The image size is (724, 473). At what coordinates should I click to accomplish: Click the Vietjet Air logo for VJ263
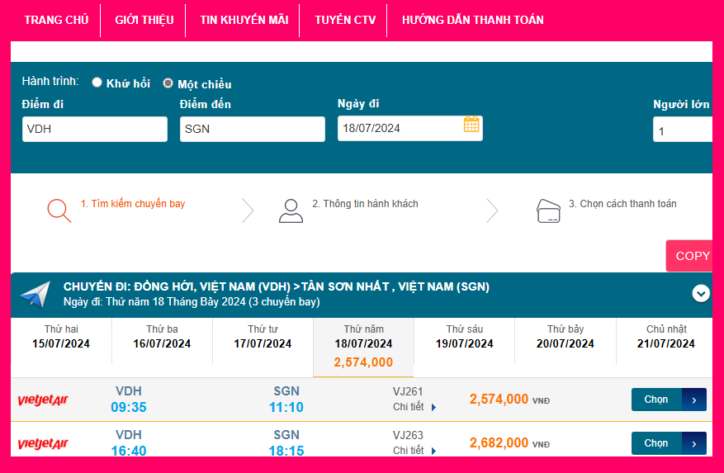coord(43,444)
